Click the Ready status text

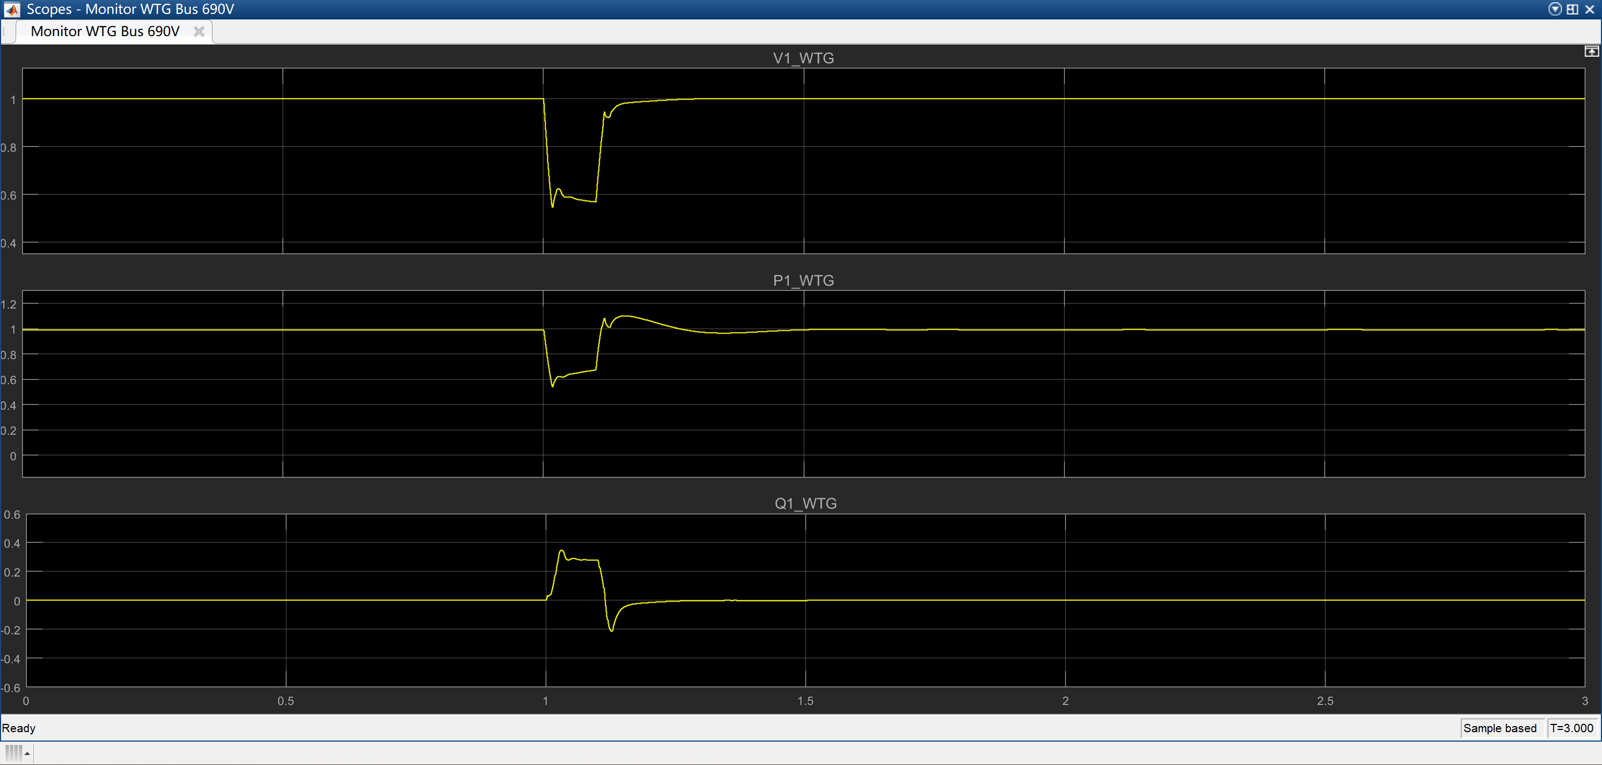[19, 728]
